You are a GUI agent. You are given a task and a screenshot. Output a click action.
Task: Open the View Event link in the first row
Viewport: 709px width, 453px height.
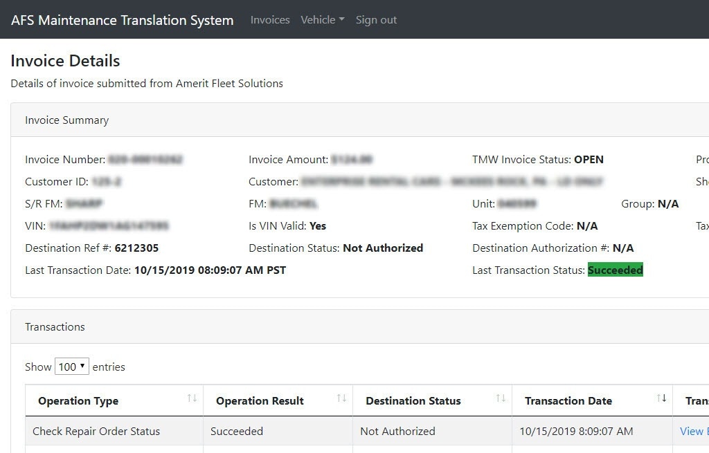click(x=693, y=431)
